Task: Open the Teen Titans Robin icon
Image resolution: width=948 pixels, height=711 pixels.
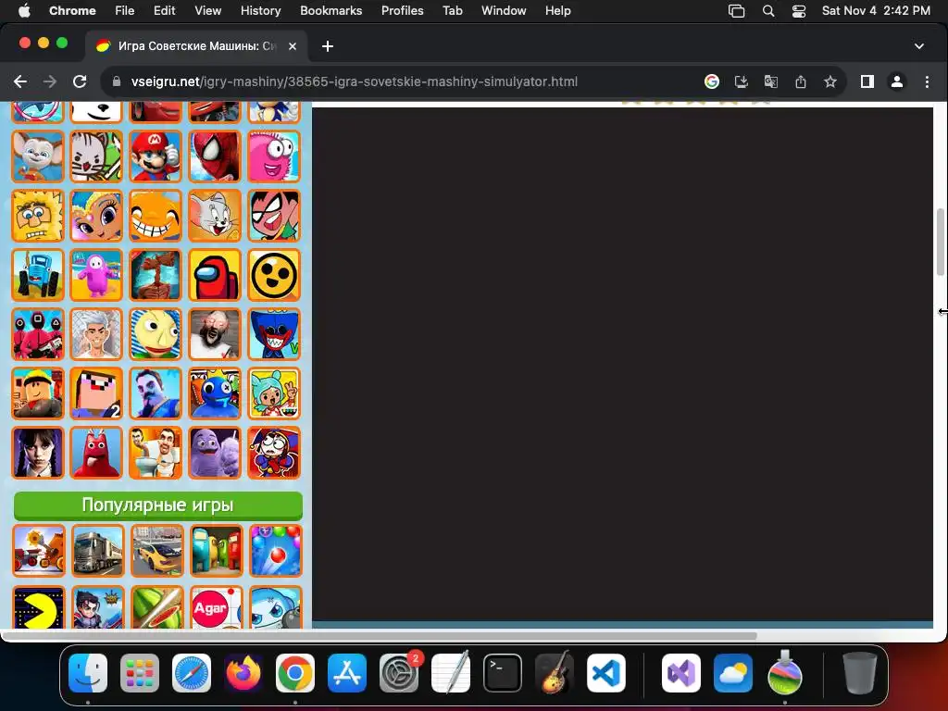Action: 274,216
